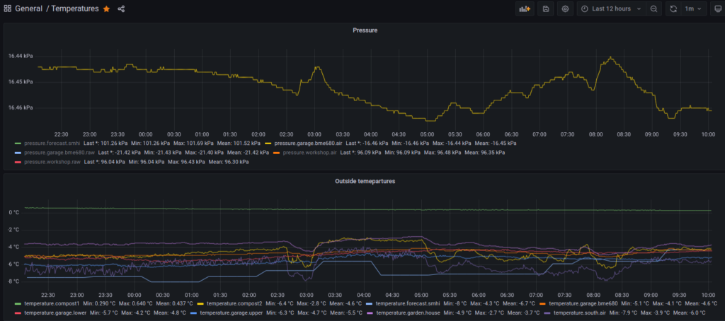The width and height of the screenshot is (725, 321).
Task: Star the Temperatures dashboard
Action: pos(106,8)
